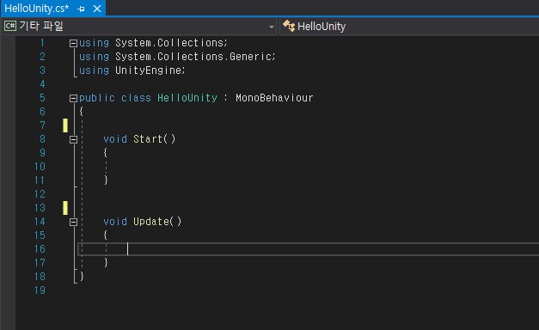Click line number 19 in the gutter

[x=40, y=290]
